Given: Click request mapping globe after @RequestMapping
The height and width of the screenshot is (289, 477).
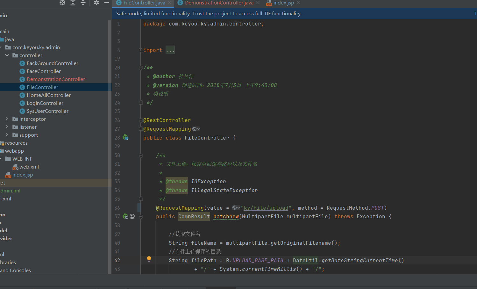Looking at the screenshot, I should tap(194, 129).
